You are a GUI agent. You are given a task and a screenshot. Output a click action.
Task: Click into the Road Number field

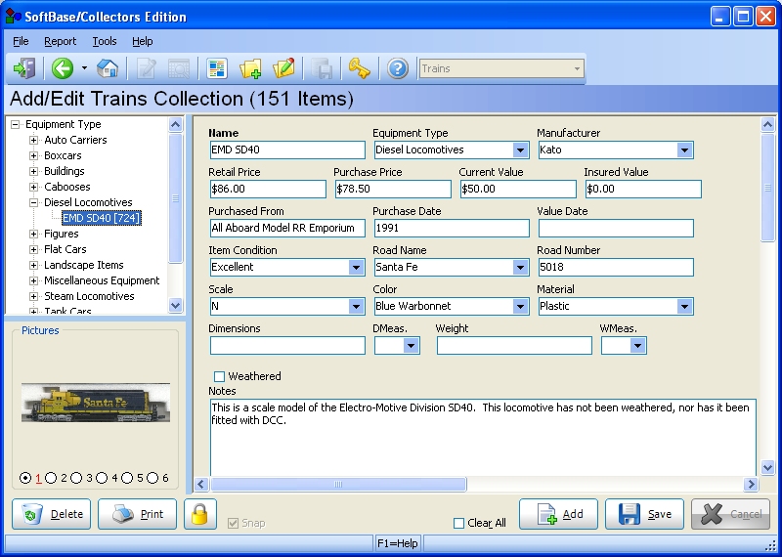tap(616, 268)
